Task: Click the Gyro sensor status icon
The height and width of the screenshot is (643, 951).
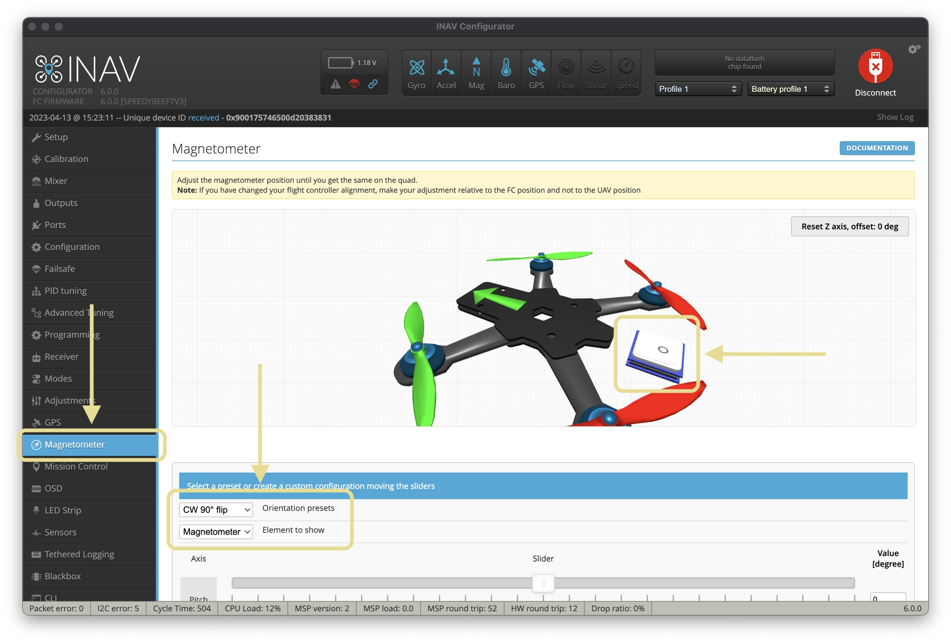Action: pyautogui.click(x=417, y=73)
